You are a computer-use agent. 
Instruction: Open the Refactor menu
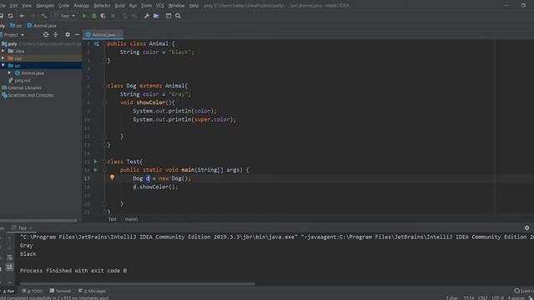[x=102, y=6]
